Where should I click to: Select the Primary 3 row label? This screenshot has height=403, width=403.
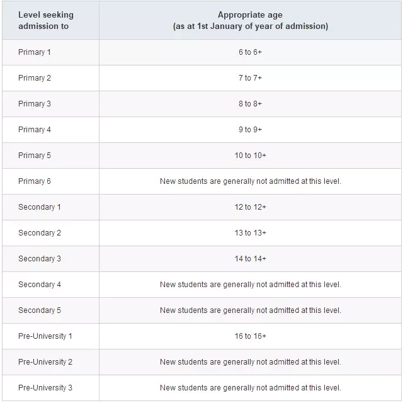click(35, 104)
